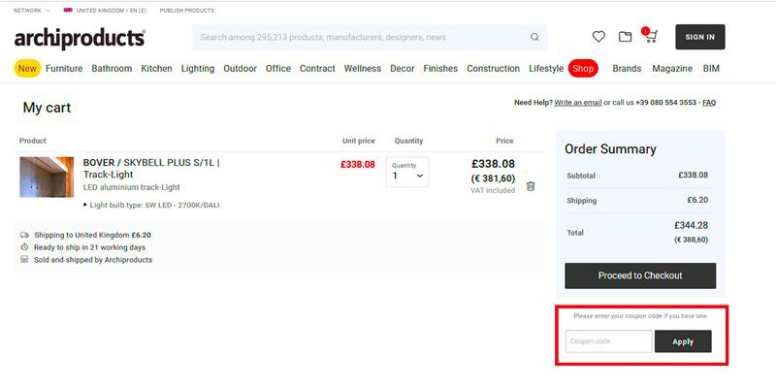Click 'Sold and shipped by Archiproducts' text
776x387 pixels.
pyautogui.click(x=93, y=260)
